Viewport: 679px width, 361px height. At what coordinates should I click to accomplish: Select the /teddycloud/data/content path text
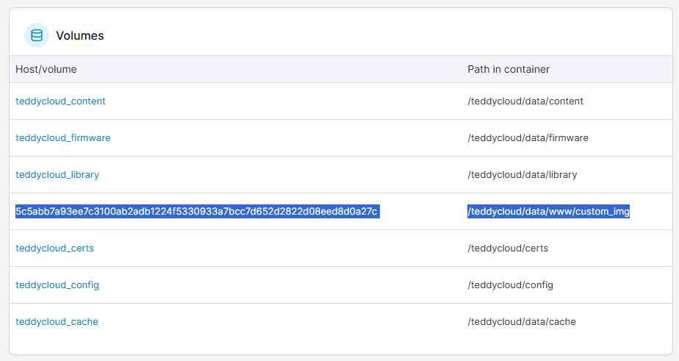click(x=525, y=101)
